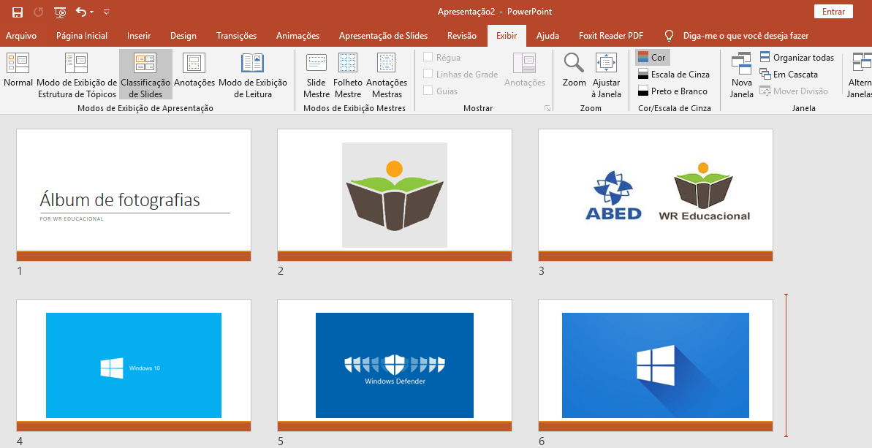The width and height of the screenshot is (872, 448).
Task: Expand the Mostrar group dialog launcher
Action: point(546,108)
